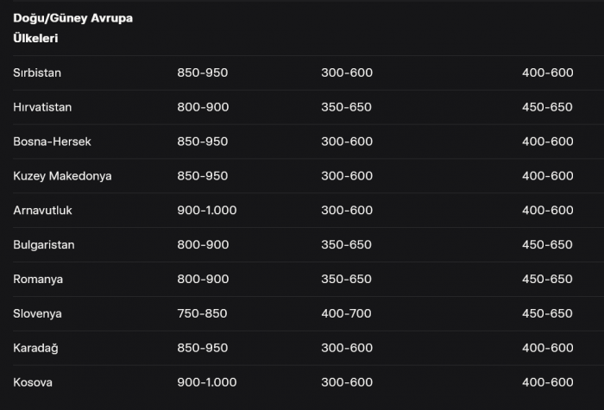Select the Karadağ country name cell
Viewport: 604px width, 410px height.
[x=36, y=348]
